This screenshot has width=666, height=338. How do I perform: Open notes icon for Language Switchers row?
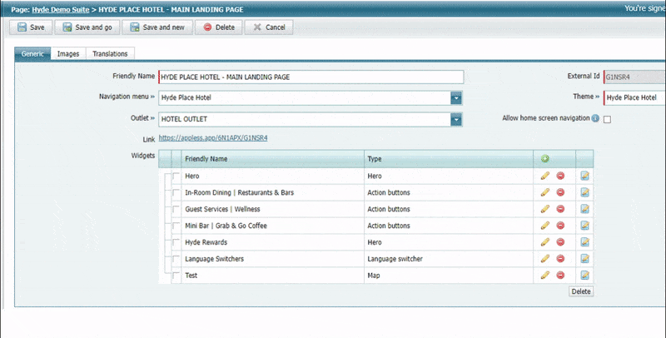coord(585,259)
